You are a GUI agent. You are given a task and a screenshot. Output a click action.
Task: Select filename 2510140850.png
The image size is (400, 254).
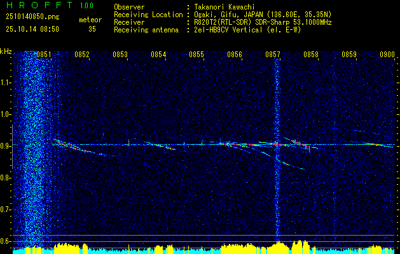[x=32, y=17]
